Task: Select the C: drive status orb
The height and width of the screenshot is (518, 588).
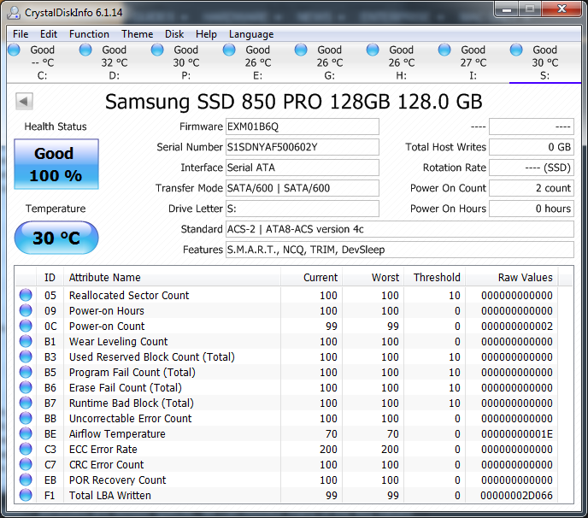Action: point(14,50)
